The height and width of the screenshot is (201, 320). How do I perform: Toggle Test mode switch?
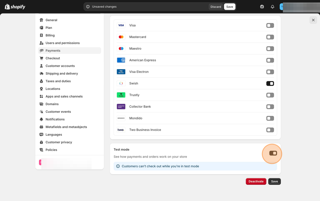coord(273,153)
